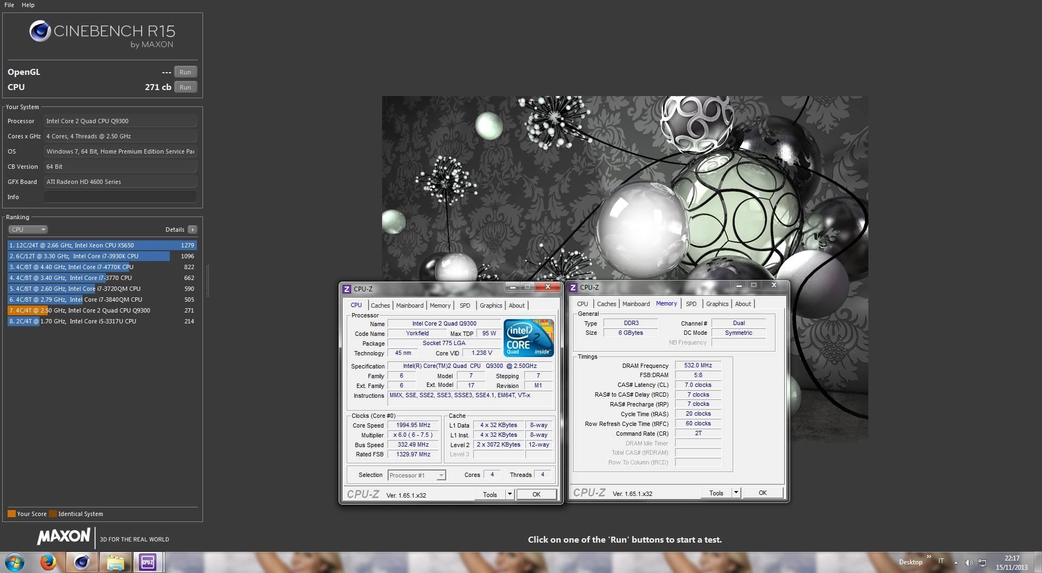
Task: Switch to Cinebench taskbar icon
Action: click(82, 562)
